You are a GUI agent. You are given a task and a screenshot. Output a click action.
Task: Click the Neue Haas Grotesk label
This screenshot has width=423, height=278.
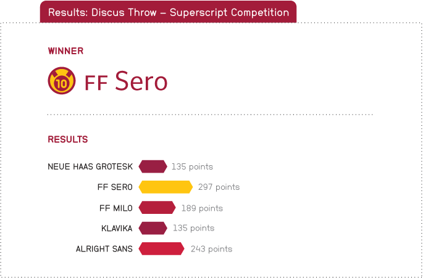coord(90,167)
